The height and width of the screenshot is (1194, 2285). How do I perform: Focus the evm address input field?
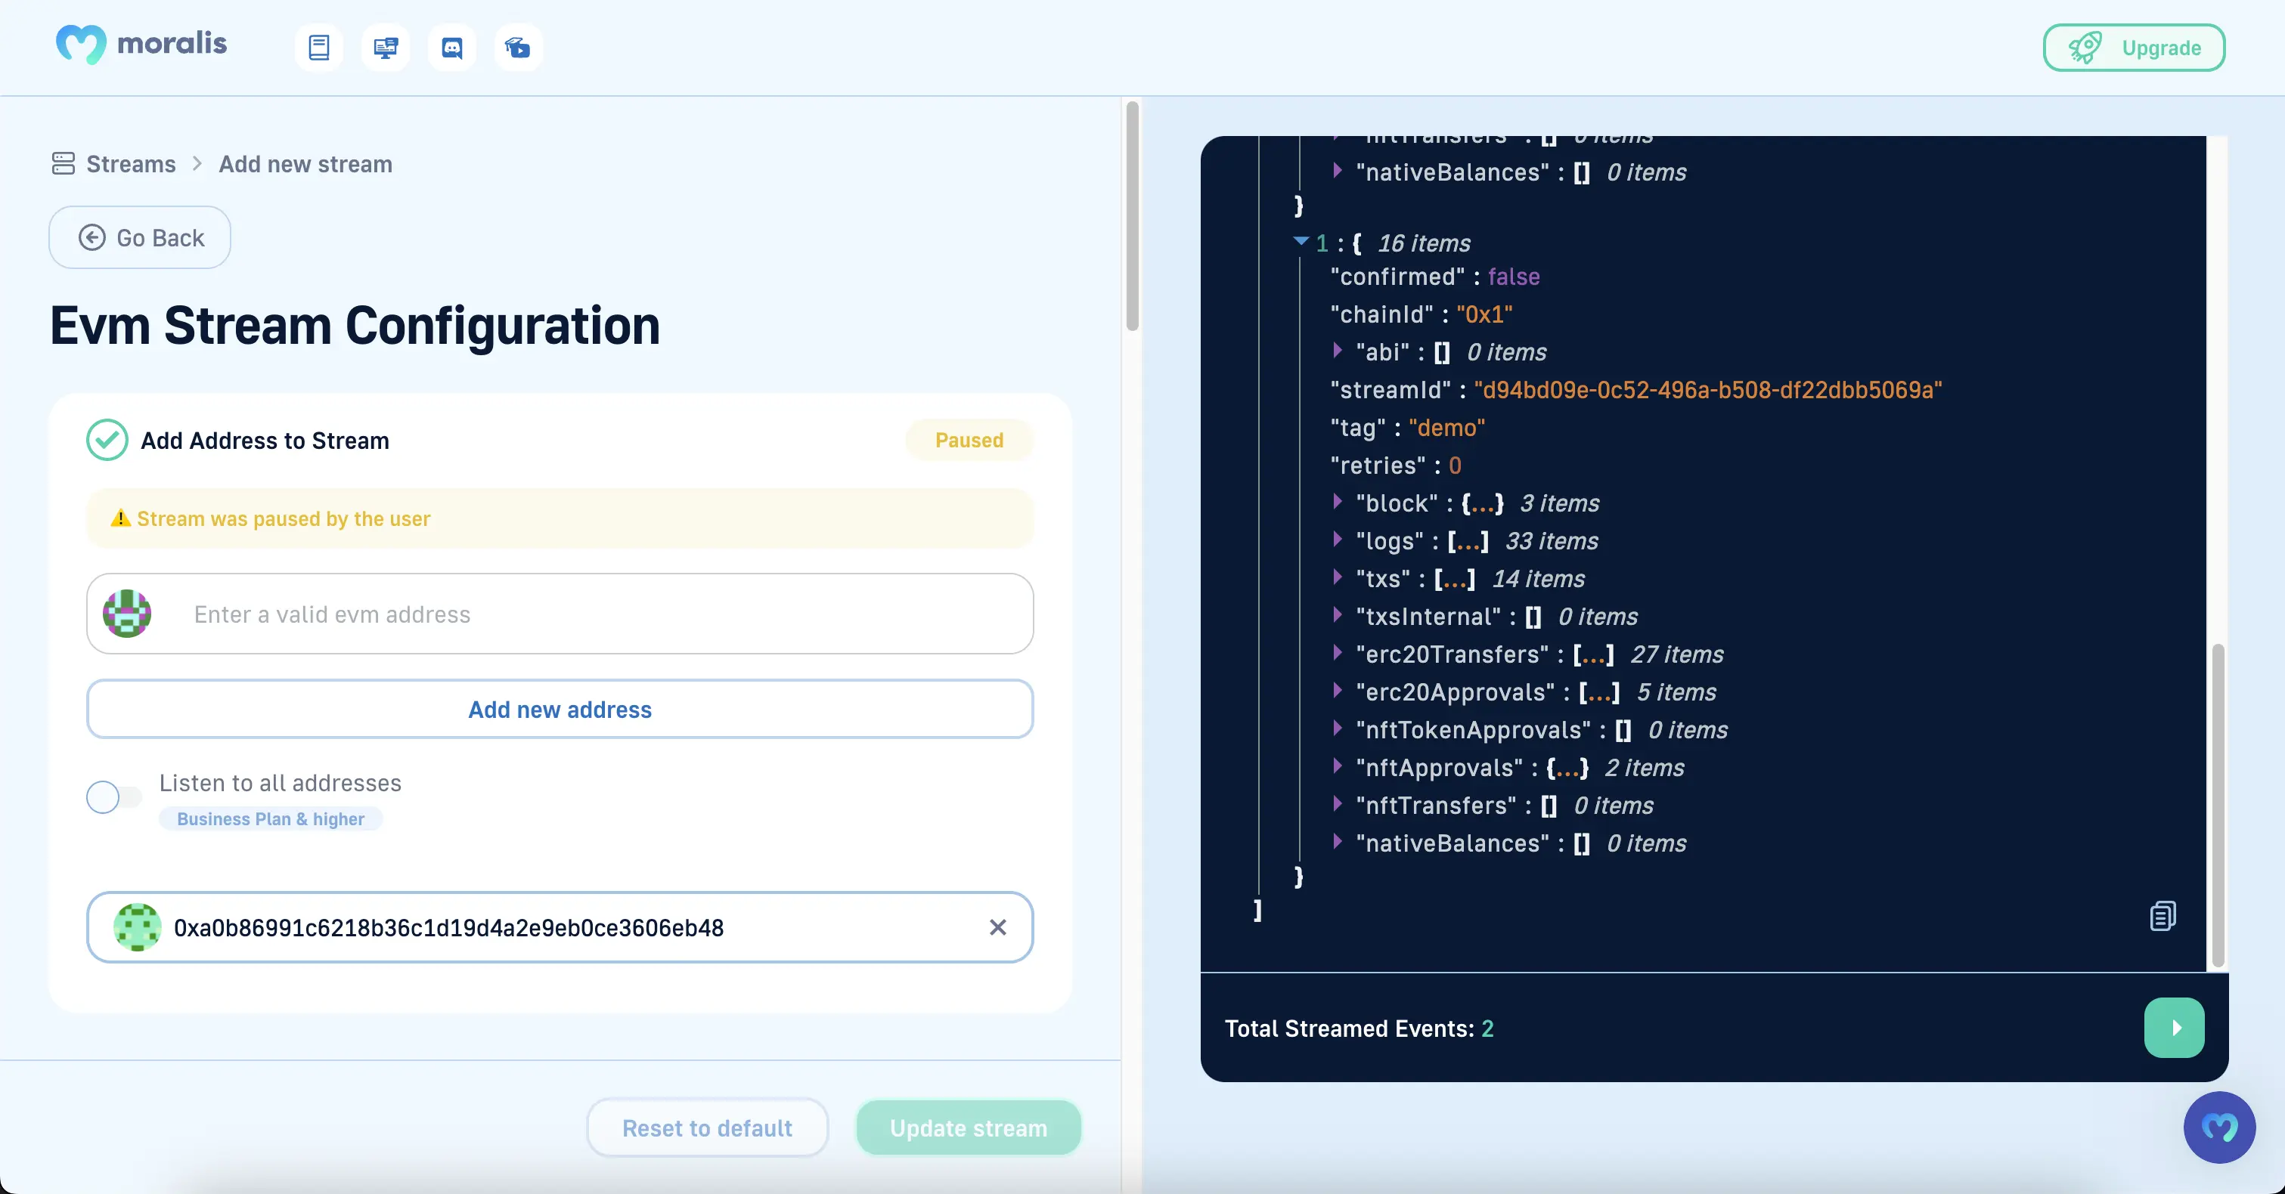[603, 614]
